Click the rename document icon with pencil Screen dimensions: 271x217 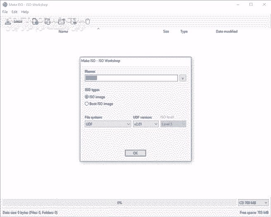pyautogui.click(x=74, y=21)
